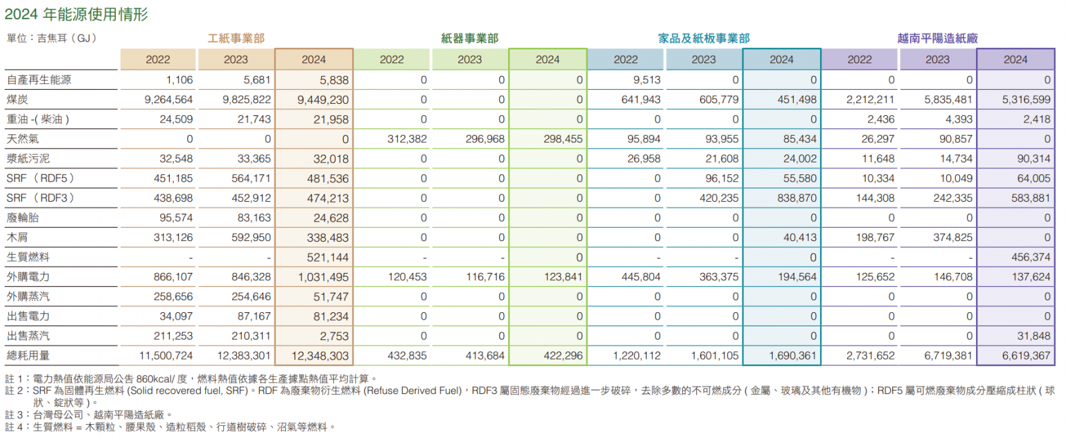The image size is (1066, 438).
Task: Select the 家品及紙板事業部 division header
Action: (x=704, y=39)
